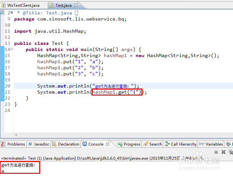Viewport: 233px width, 176px height.
Task: Click 'main' method name on line 14
Action: [x=86, y=49]
